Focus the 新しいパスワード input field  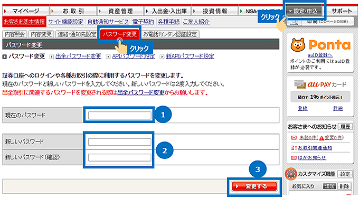pyautogui.click(x=119, y=142)
